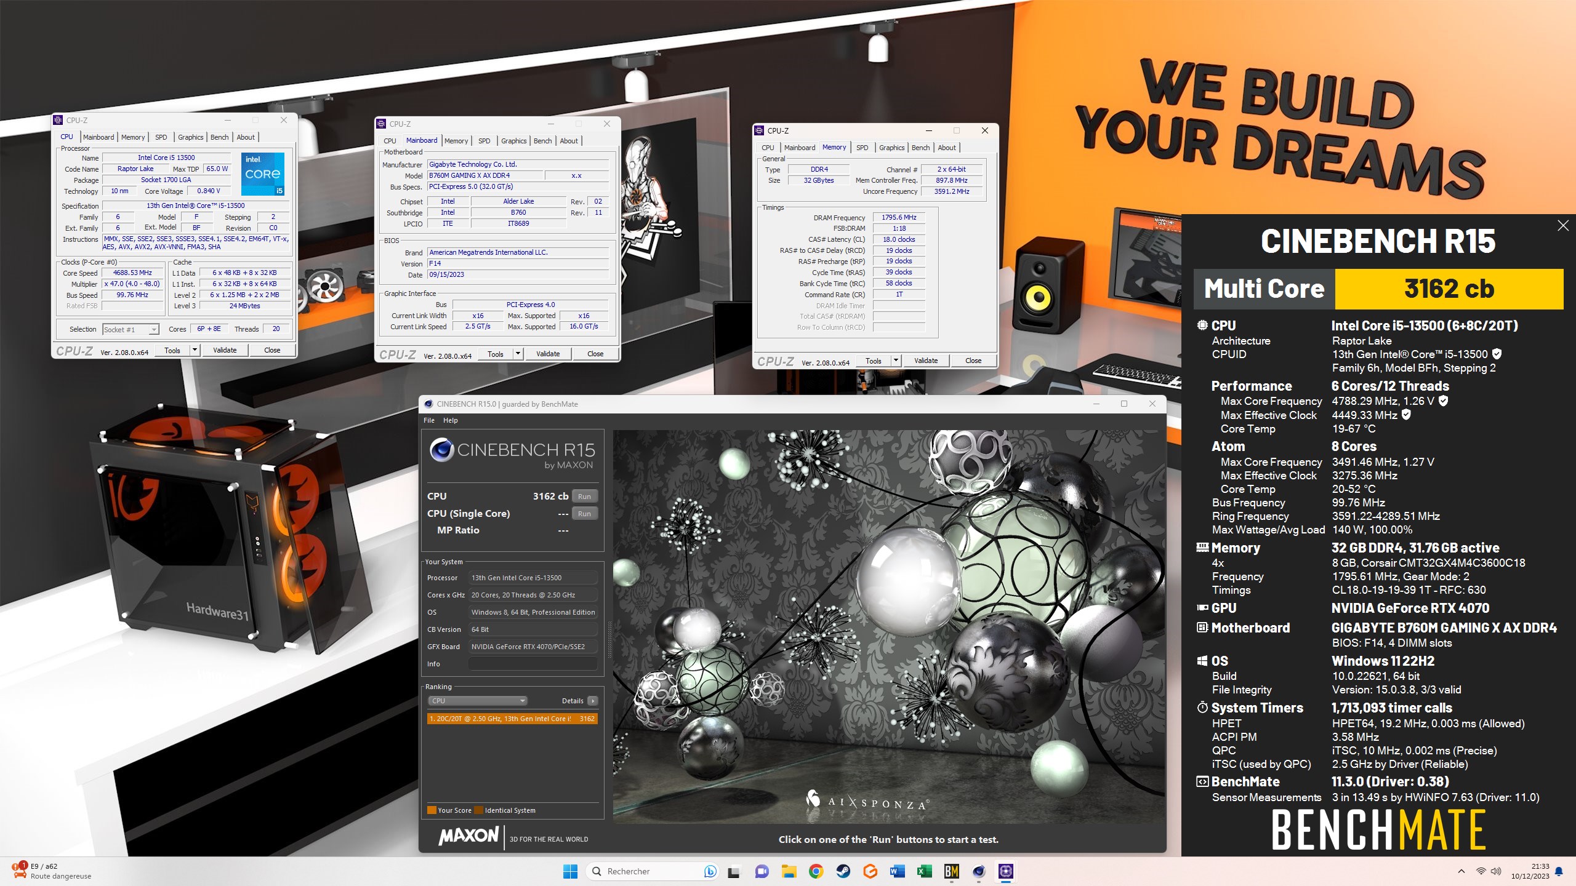The height and width of the screenshot is (886, 1576).
Task: Click the DRAM Frequency value 1795.6 MHz
Action: [899, 217]
